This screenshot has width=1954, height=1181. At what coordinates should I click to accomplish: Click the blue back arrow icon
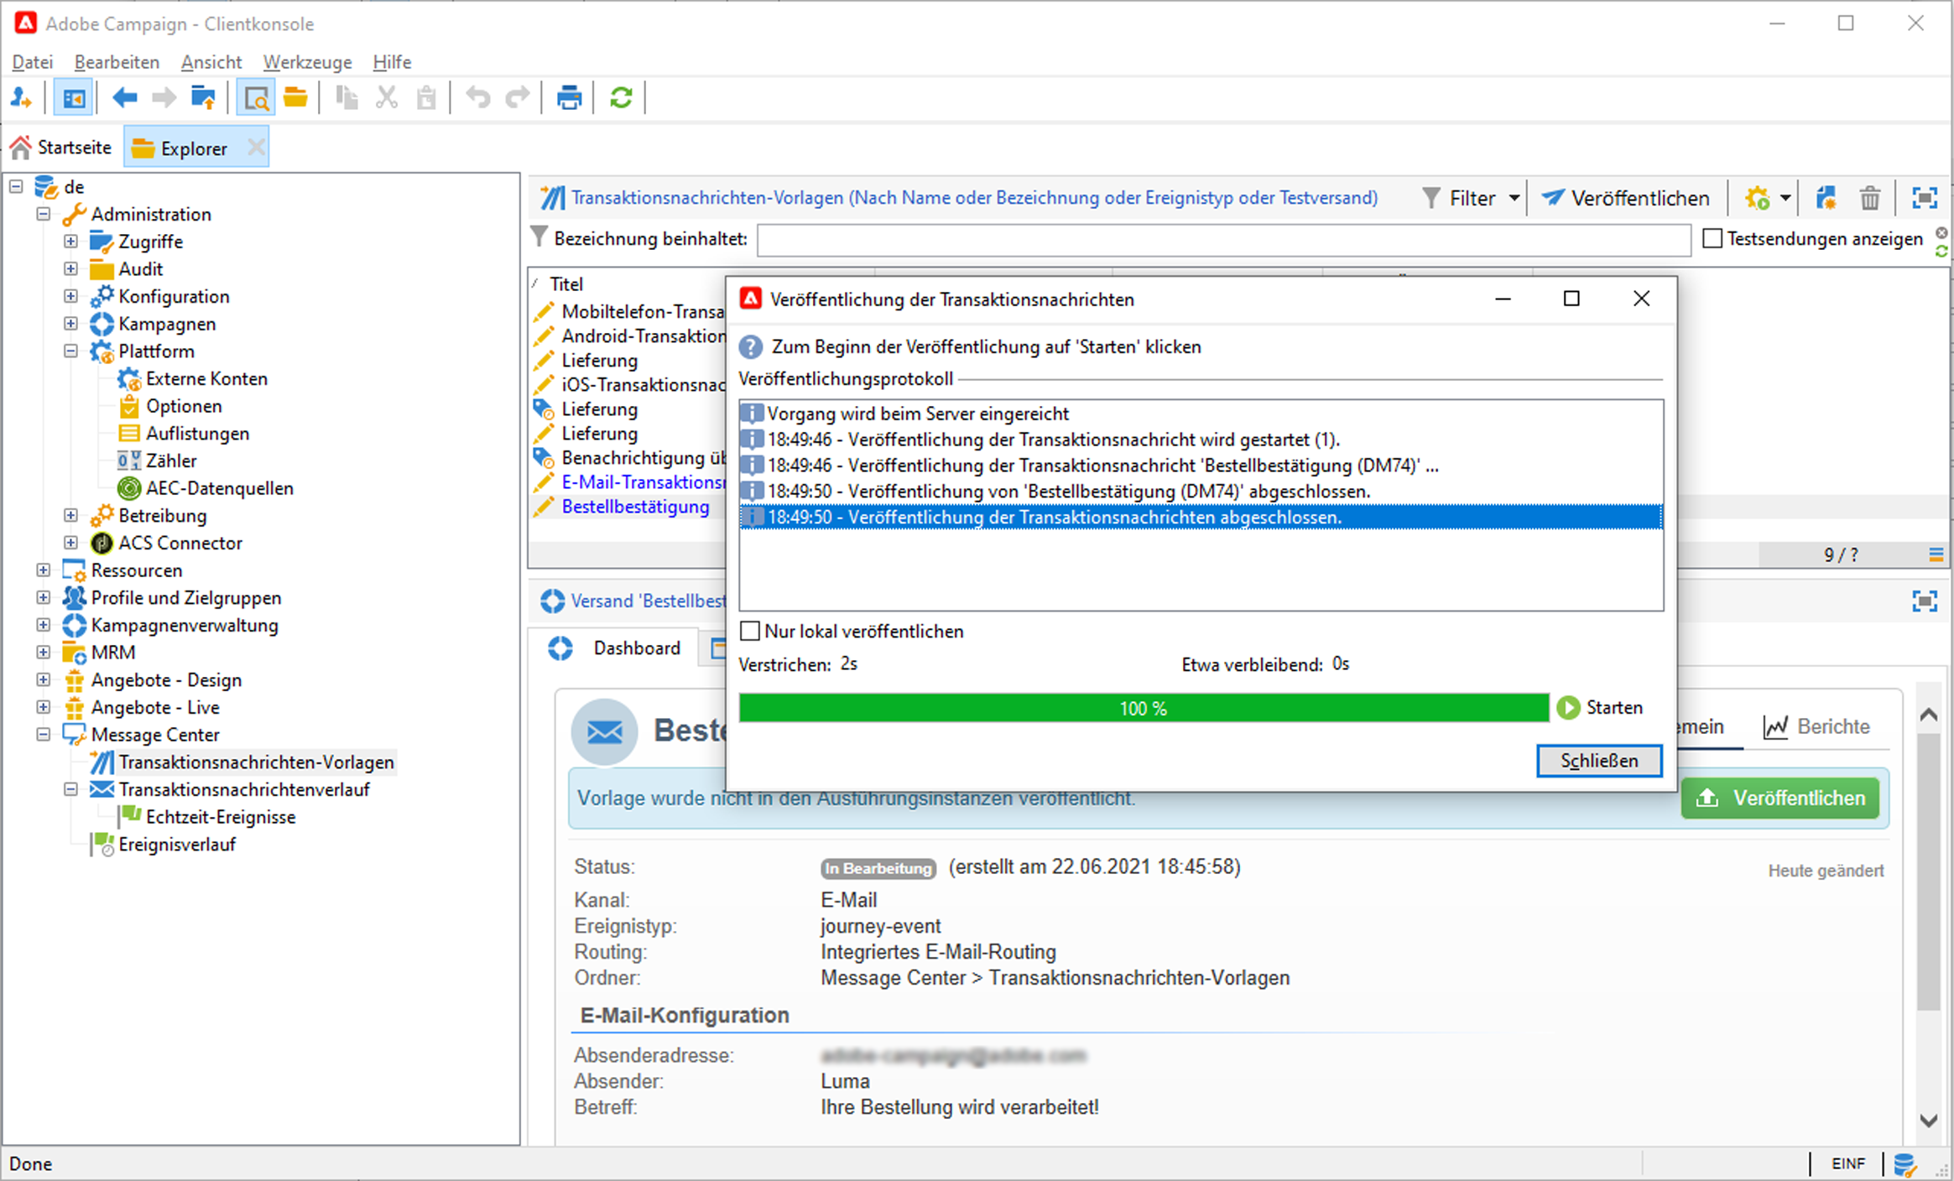coord(124,98)
